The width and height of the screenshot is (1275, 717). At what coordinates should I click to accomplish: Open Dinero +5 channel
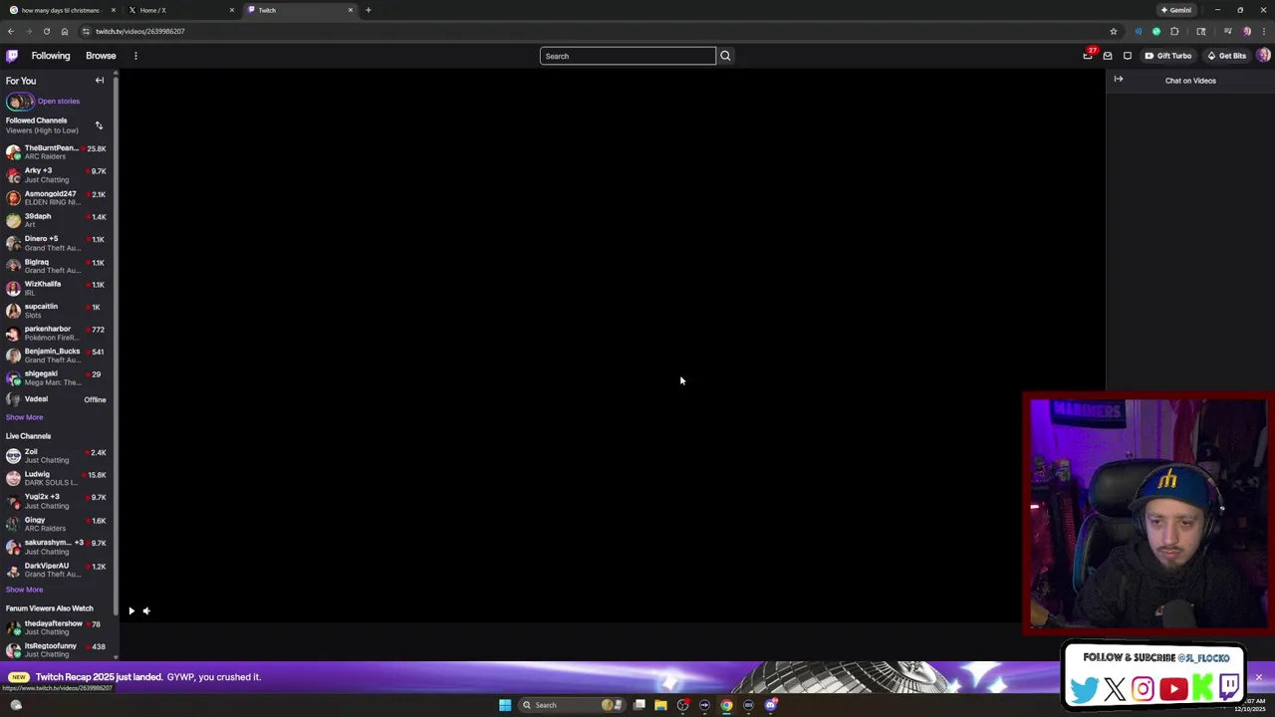coord(57,243)
